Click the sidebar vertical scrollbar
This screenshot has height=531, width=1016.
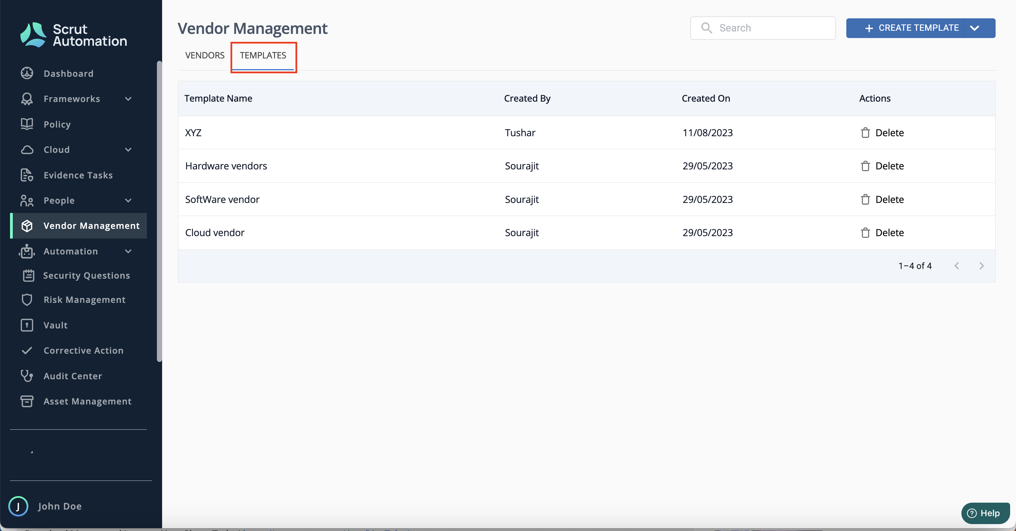pos(159,211)
